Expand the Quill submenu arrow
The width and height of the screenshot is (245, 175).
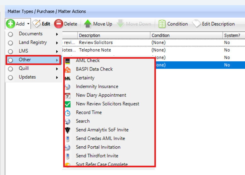point(57,69)
